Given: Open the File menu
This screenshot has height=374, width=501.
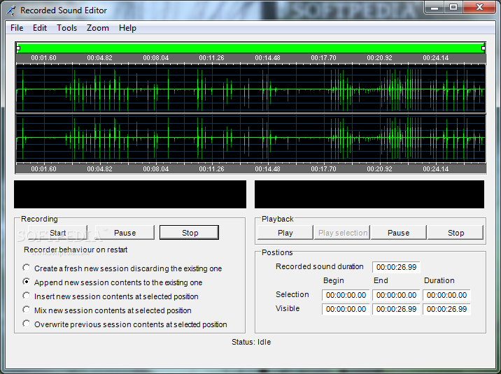Looking at the screenshot, I should coord(17,28).
